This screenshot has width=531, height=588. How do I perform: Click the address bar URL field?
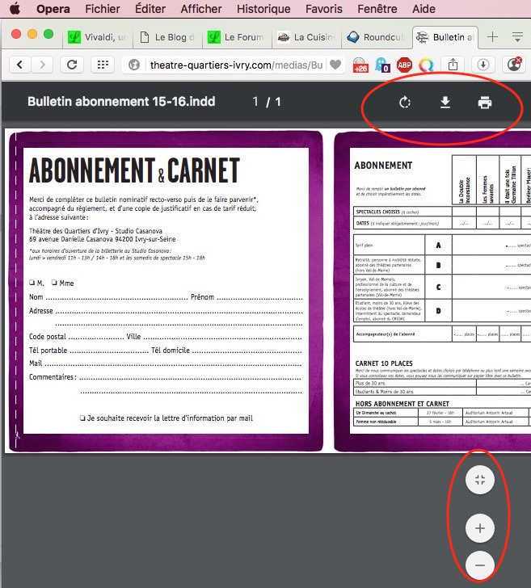coord(234,65)
